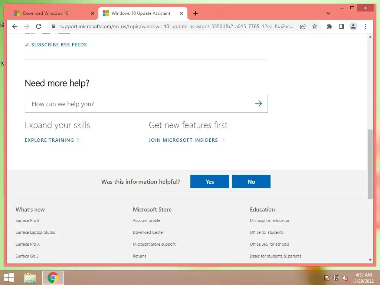Open the side panel icon
The height and width of the screenshot is (285, 380).
pyautogui.click(x=341, y=26)
